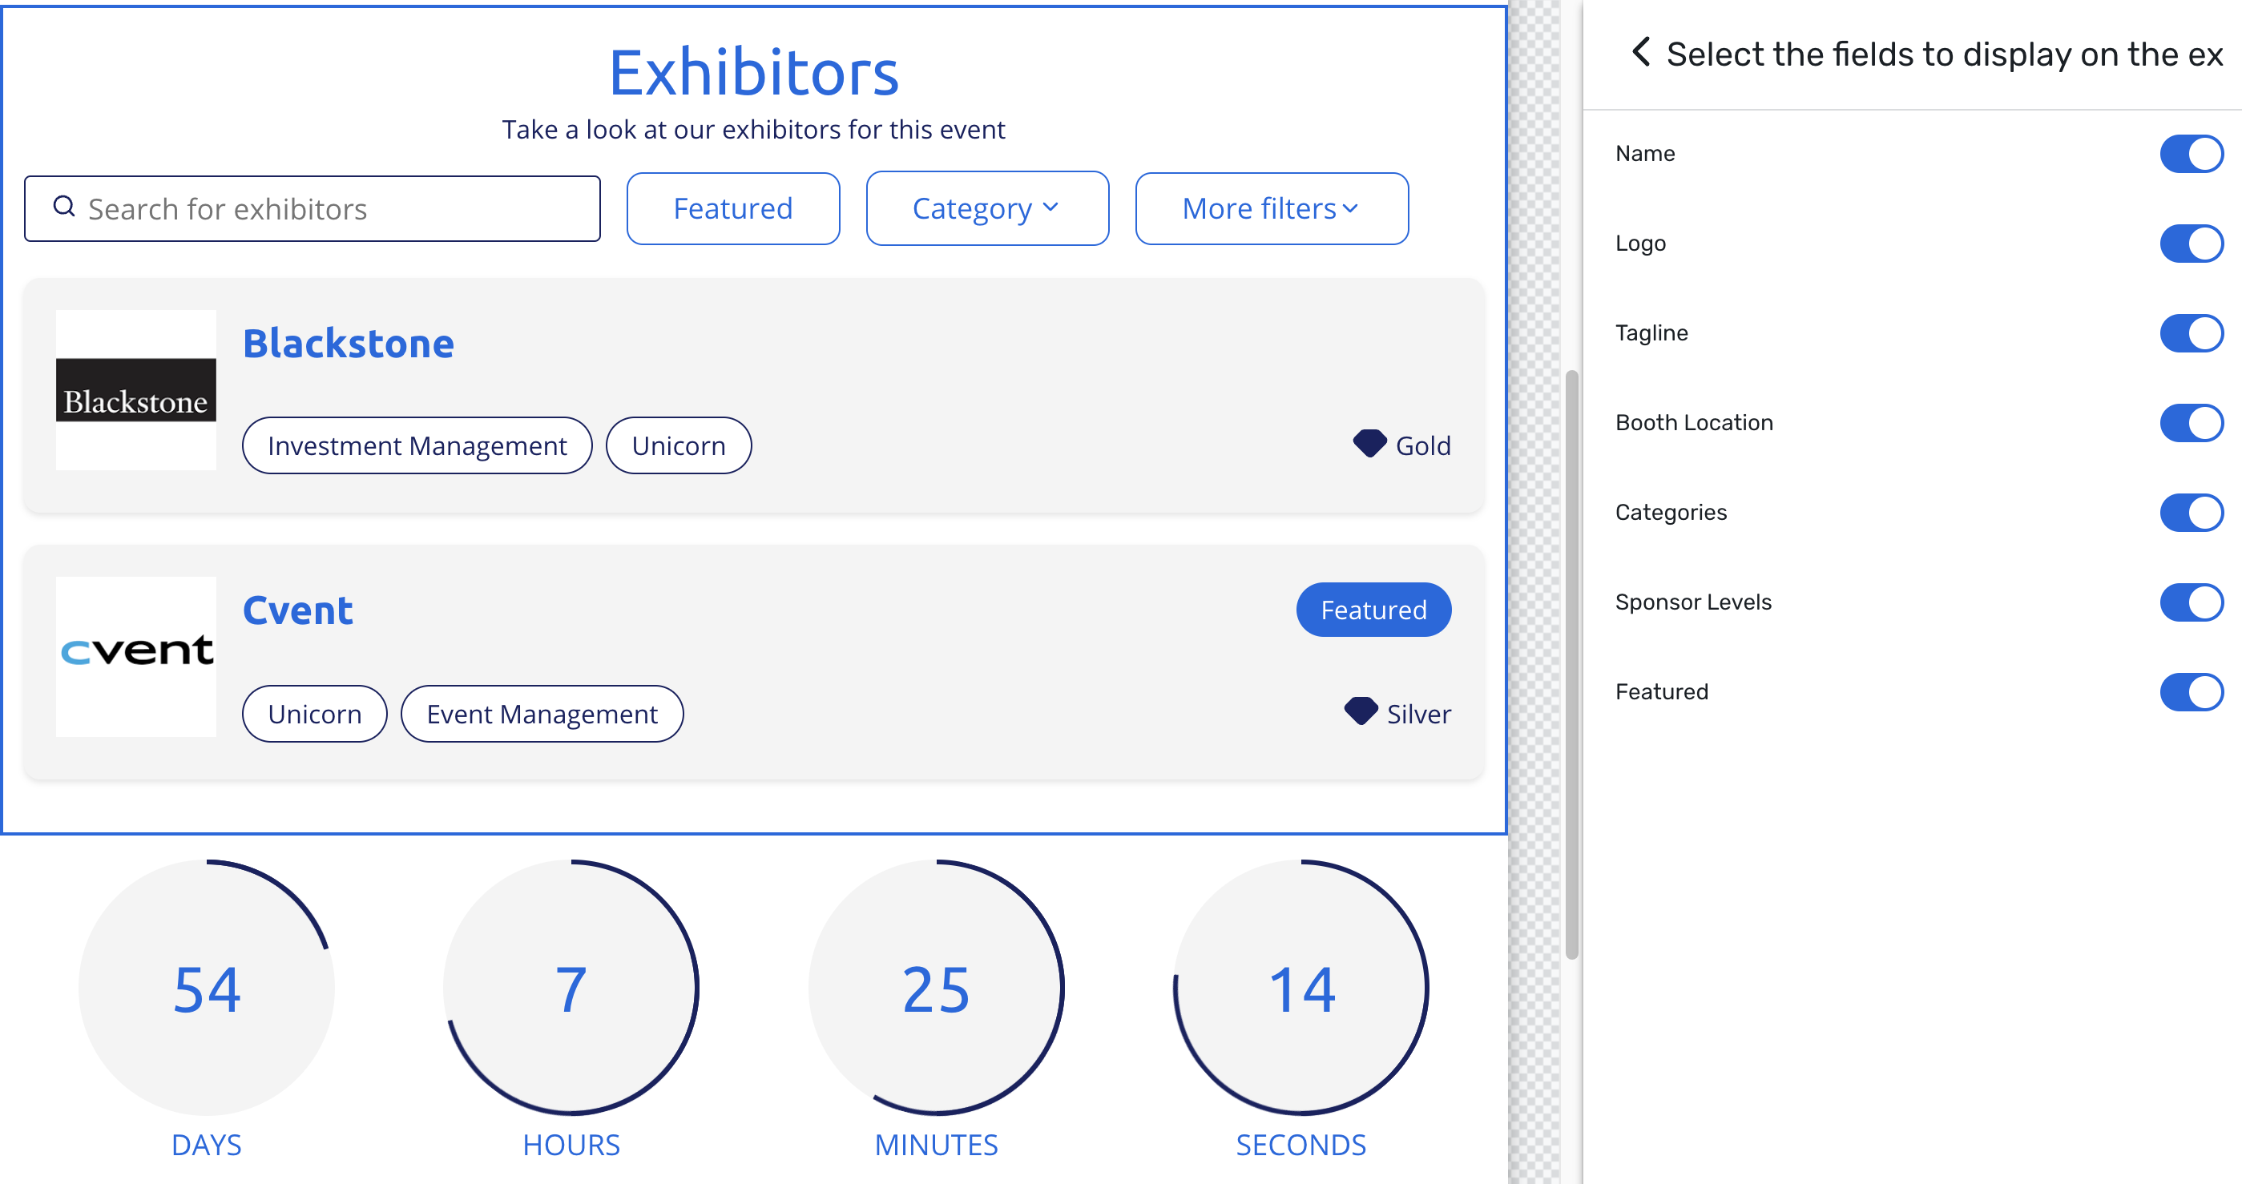Select Event Management category tag
2242x1184 pixels.
click(x=542, y=713)
